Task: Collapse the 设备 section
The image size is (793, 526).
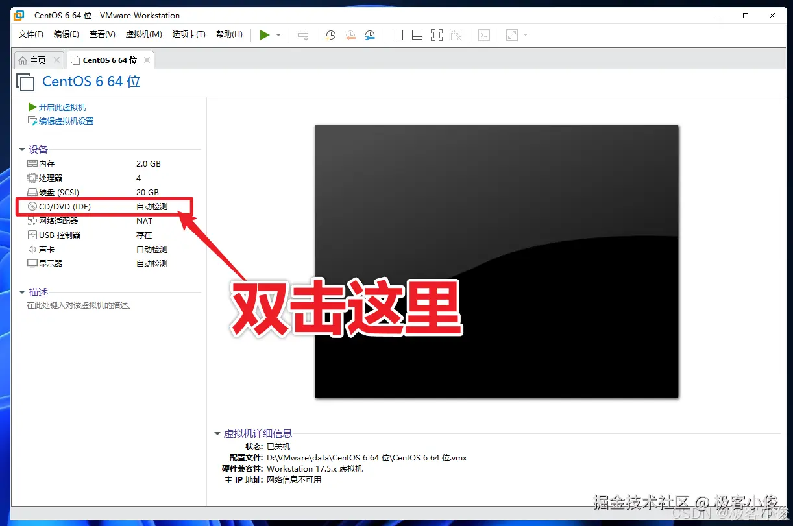Action: click(22, 150)
